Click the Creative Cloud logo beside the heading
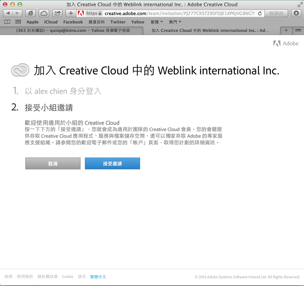This screenshot has width=304, height=286. point(20,70)
